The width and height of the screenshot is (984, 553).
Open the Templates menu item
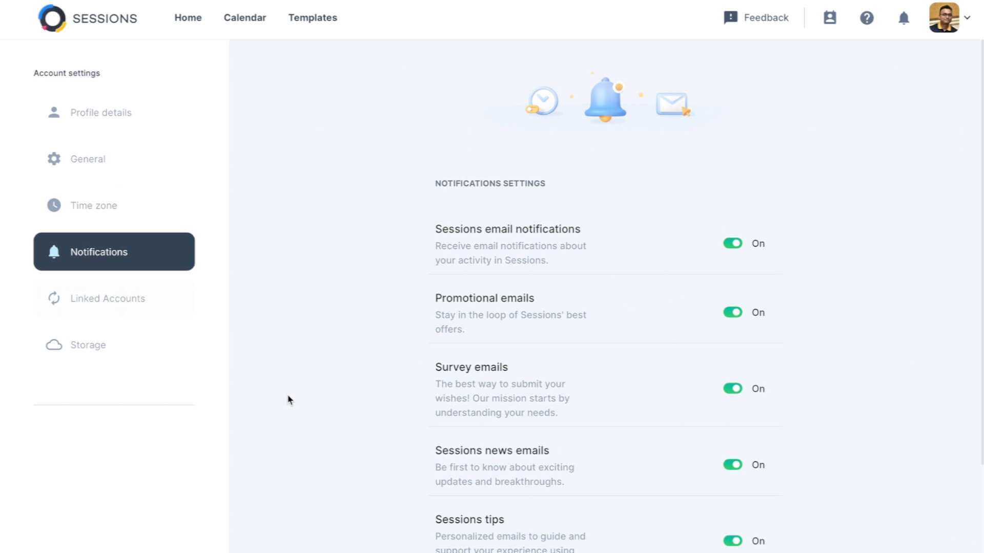click(313, 17)
